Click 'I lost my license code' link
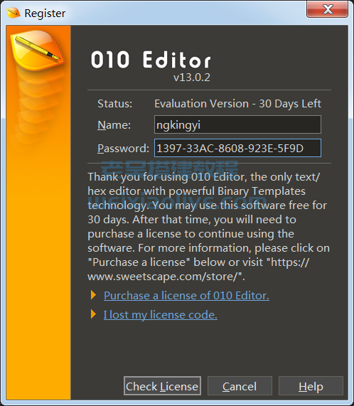 (160, 315)
